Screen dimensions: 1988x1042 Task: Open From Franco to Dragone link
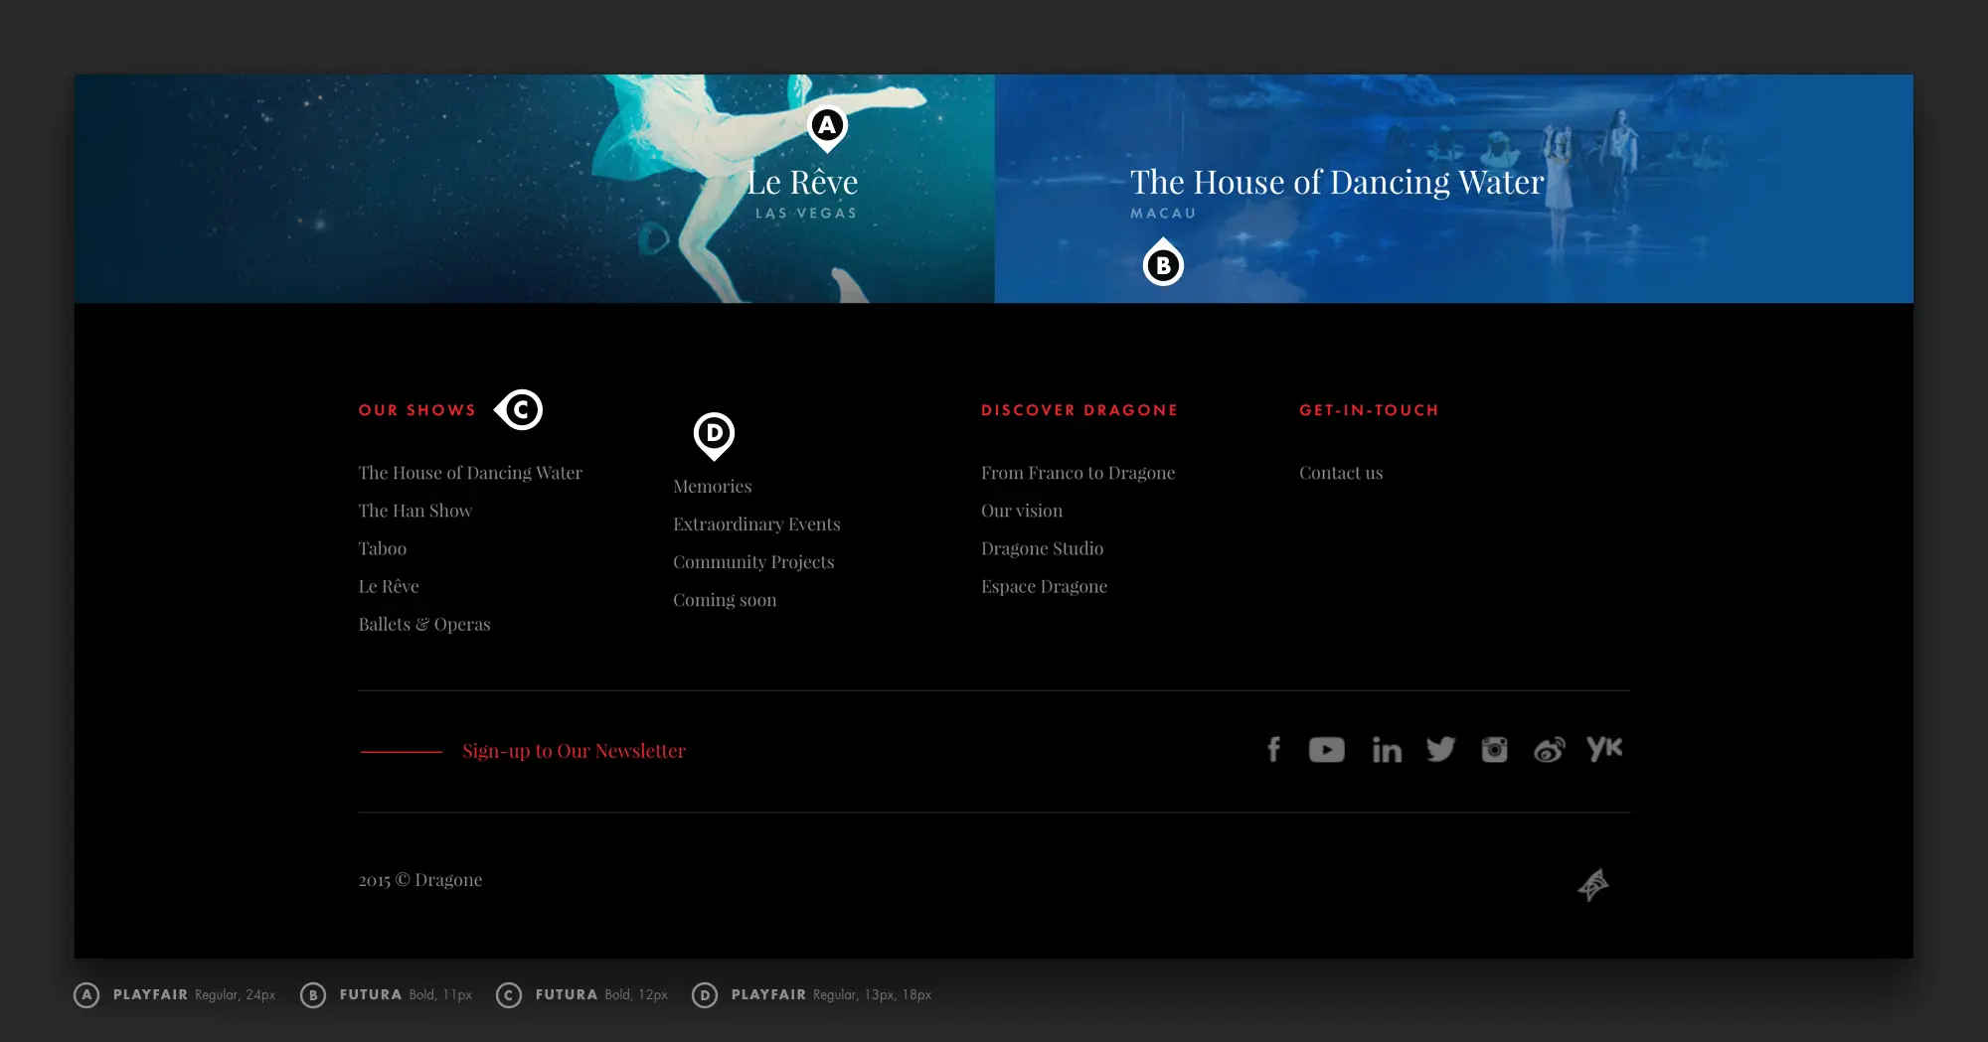tap(1077, 473)
